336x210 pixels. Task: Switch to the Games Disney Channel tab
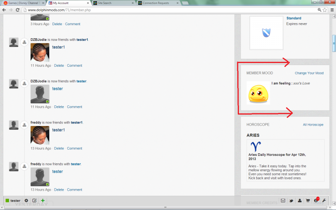click(x=24, y=3)
